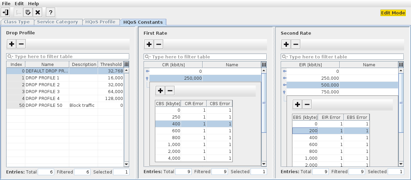Viewport: 411px width, 180px height.
Task: Click the First Rate vertical scrollbar thumb
Action: tap(264, 102)
